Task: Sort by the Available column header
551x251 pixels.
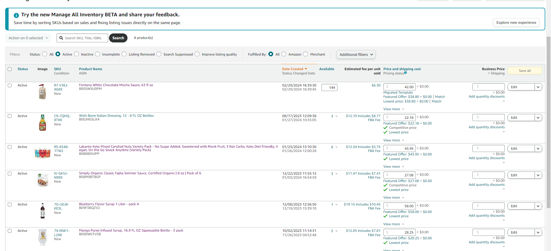Action: coord(327,69)
